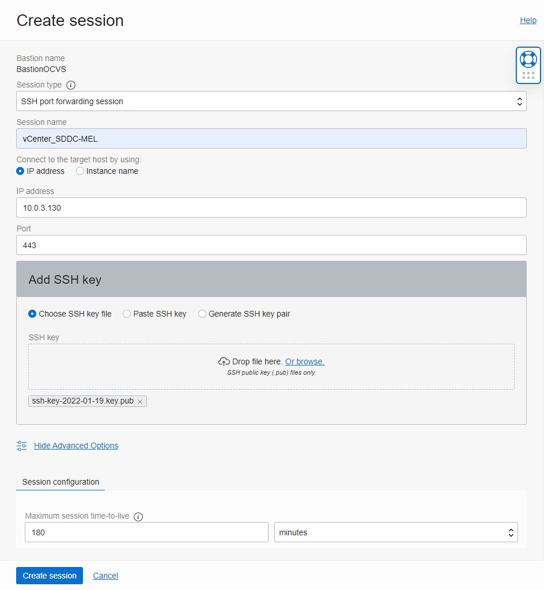This screenshot has width=544, height=590.
Task: Click the Session name input field
Action: (271, 138)
